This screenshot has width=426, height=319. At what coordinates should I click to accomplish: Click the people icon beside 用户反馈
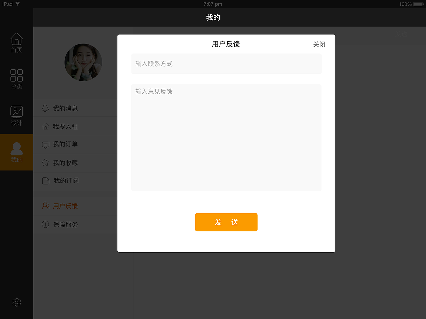(46, 206)
